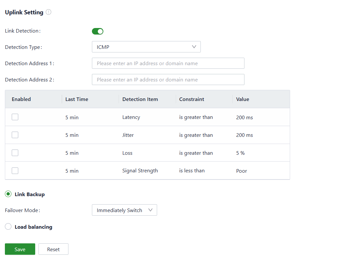
Task: Enable the Latency detection checkbox
Action: pos(15,117)
